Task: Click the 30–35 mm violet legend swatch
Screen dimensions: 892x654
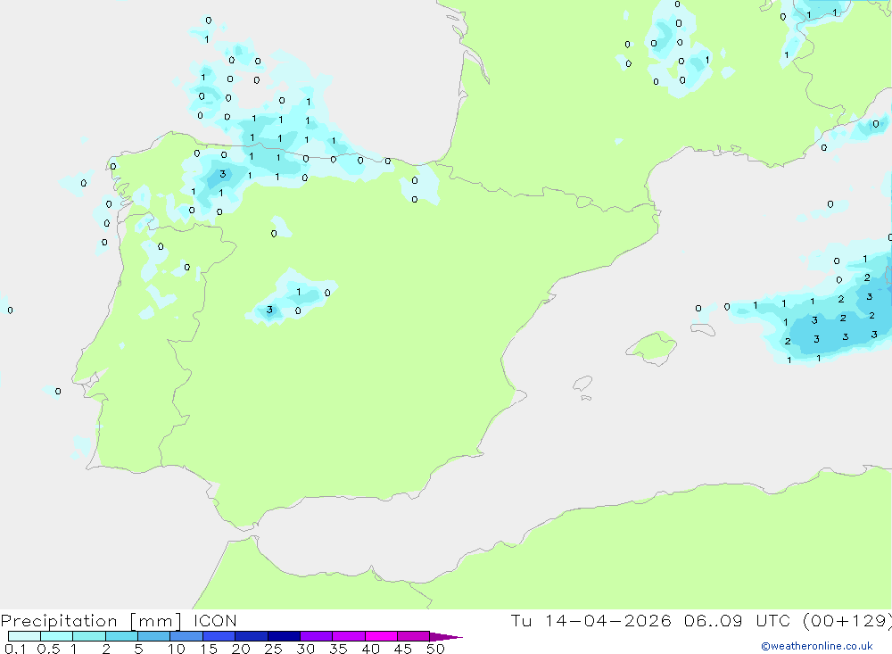Action: pos(317,636)
